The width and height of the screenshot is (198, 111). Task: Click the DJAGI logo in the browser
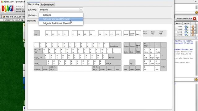coord(7,9)
